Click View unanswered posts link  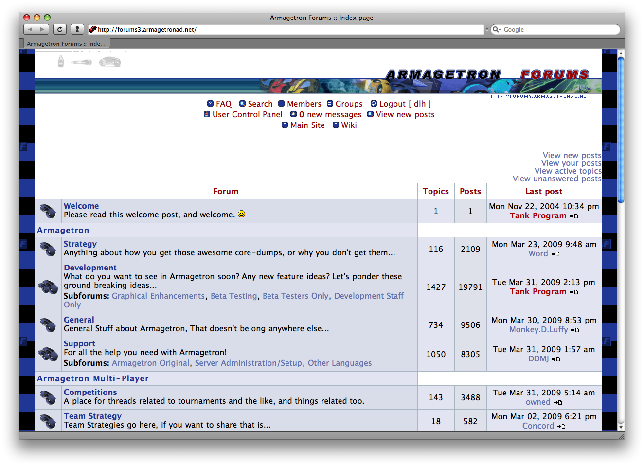point(556,179)
